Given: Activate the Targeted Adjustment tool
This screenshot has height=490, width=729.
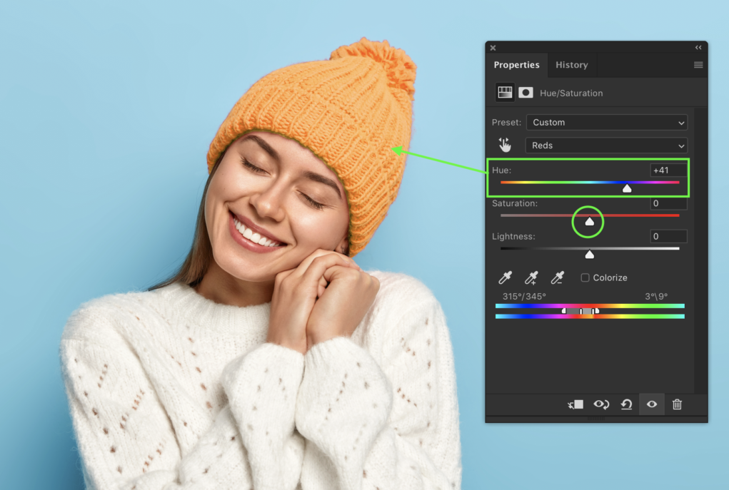Looking at the screenshot, I should pyautogui.click(x=504, y=145).
